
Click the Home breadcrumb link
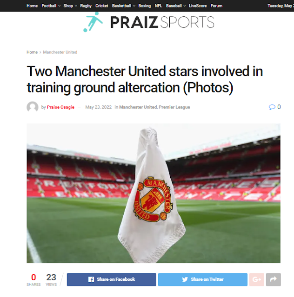[32, 52]
